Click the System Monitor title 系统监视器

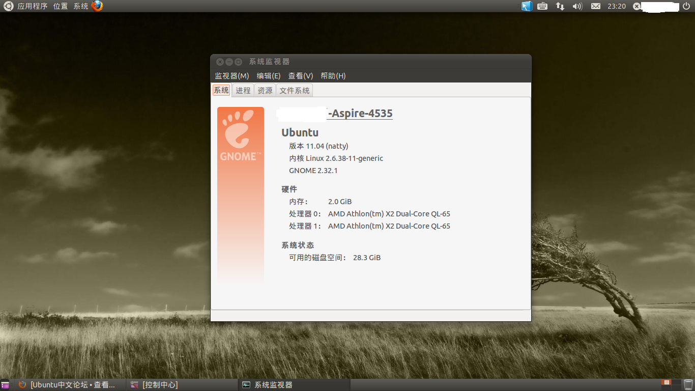tap(269, 62)
